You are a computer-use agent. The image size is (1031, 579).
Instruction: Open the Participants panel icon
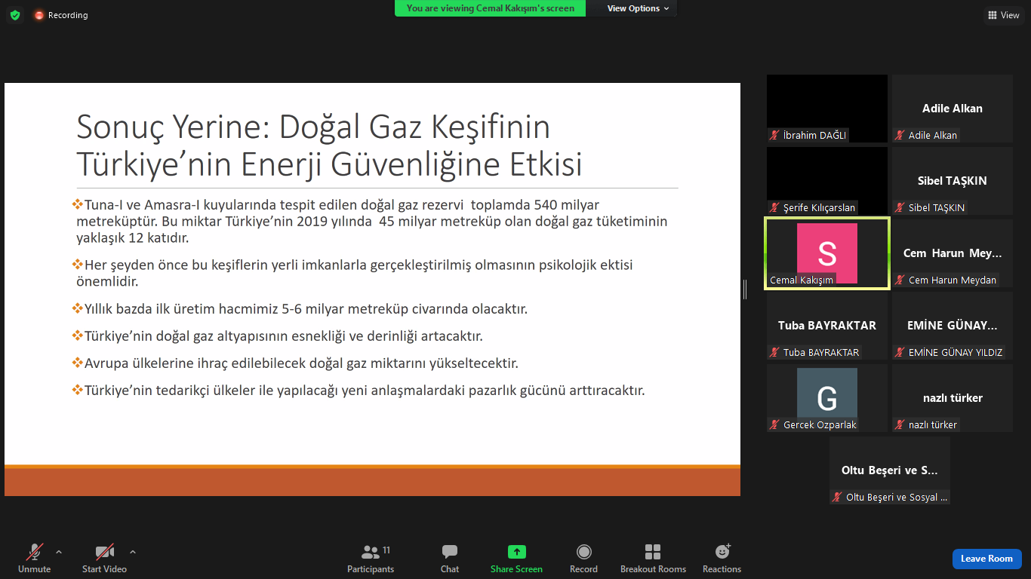370,553
